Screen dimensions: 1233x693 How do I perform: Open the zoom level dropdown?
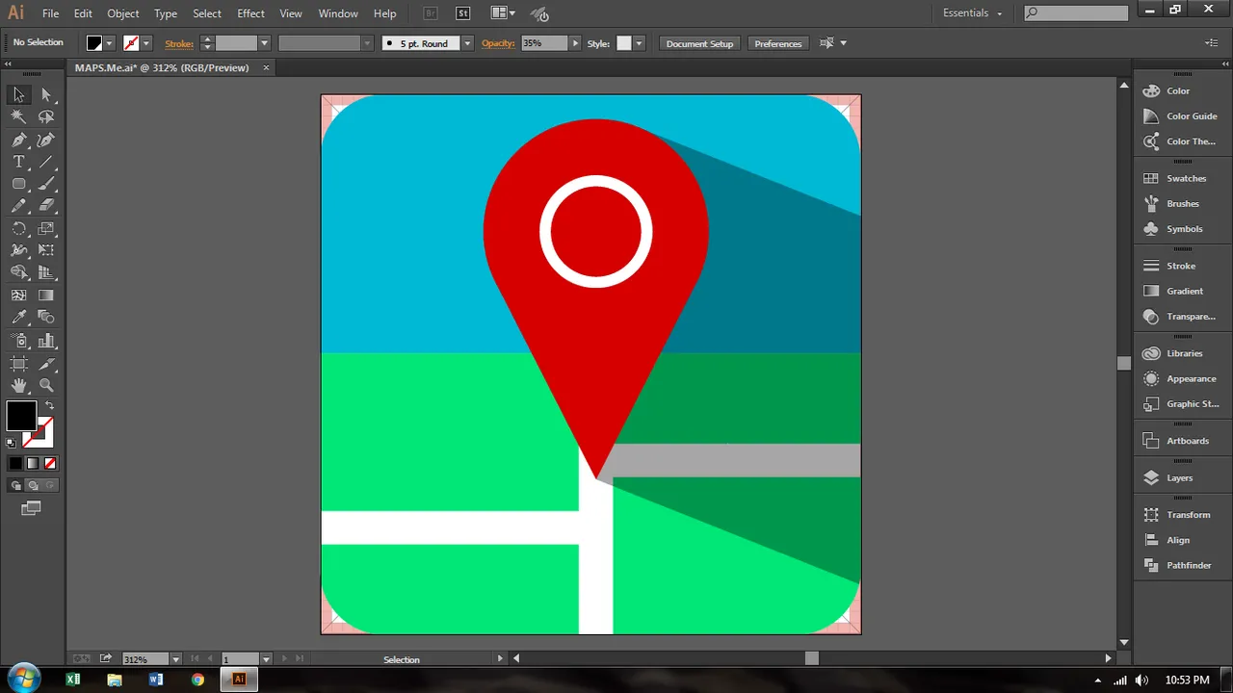click(x=175, y=659)
